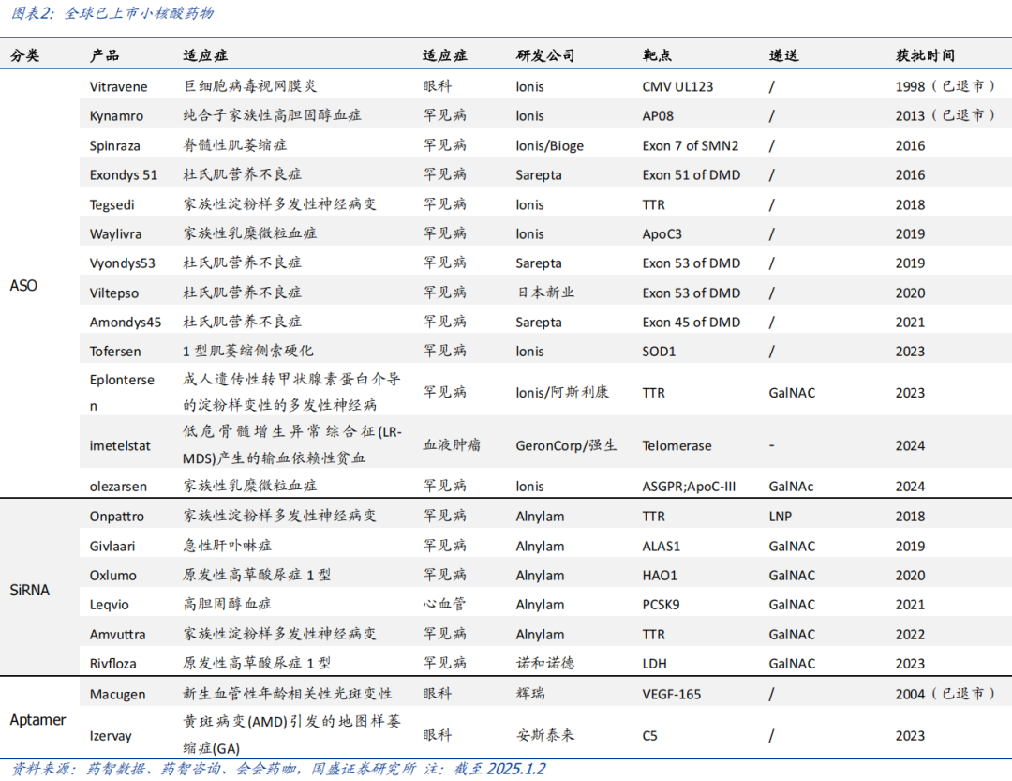
Task: Click product name Waylivra
Action: 115,233
